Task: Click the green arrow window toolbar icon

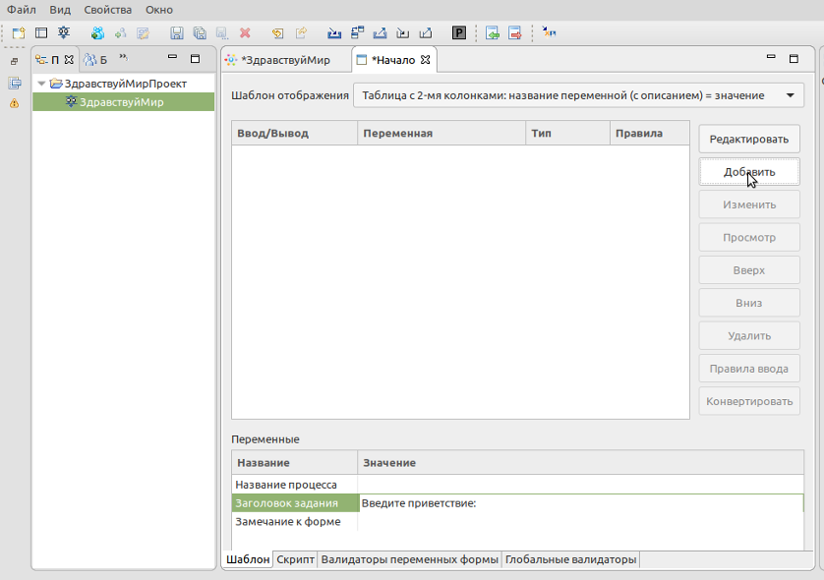Action: pos(493,33)
